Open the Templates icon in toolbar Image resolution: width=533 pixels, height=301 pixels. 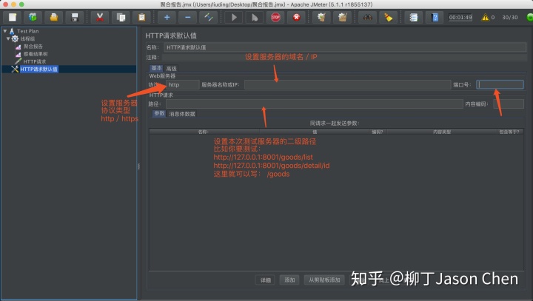(x=33, y=17)
